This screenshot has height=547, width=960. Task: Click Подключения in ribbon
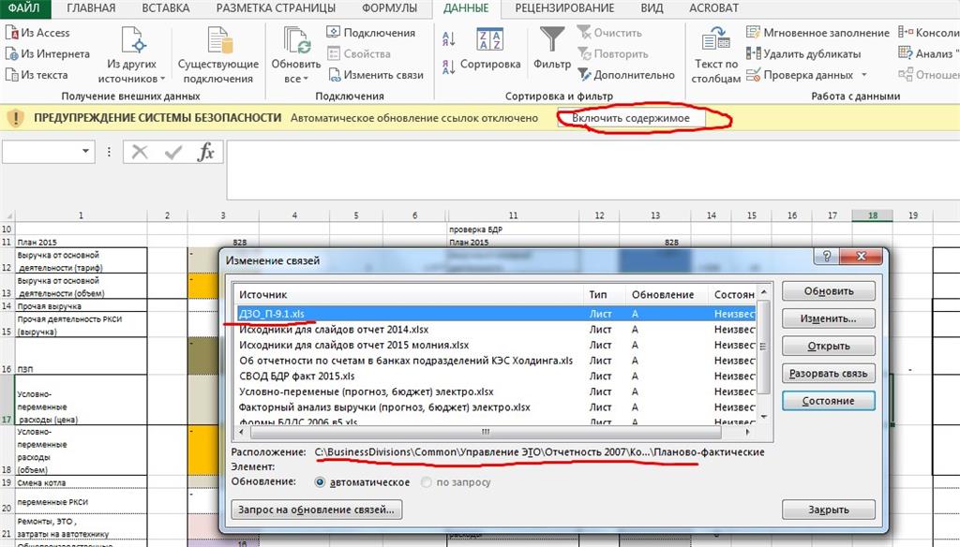click(371, 33)
